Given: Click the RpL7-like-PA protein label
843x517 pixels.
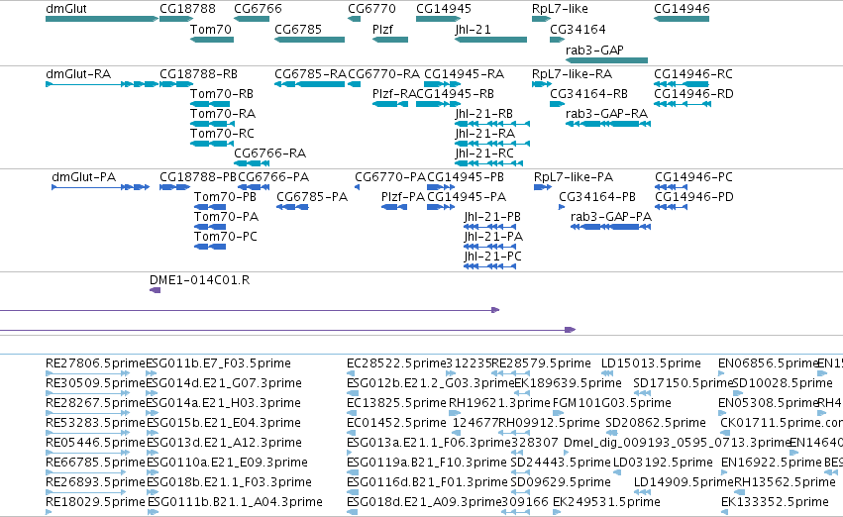Looking at the screenshot, I should pyautogui.click(x=574, y=177).
